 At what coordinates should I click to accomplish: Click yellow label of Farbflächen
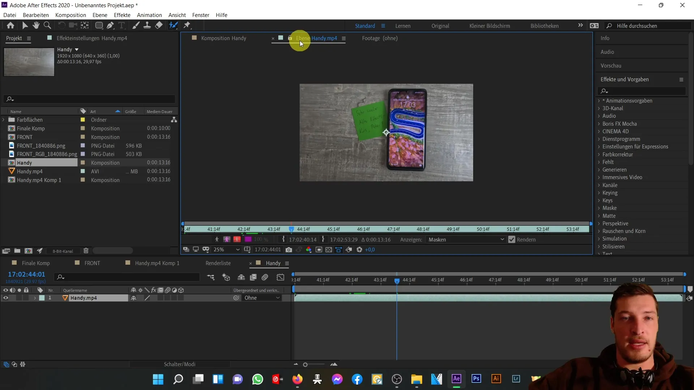83,120
